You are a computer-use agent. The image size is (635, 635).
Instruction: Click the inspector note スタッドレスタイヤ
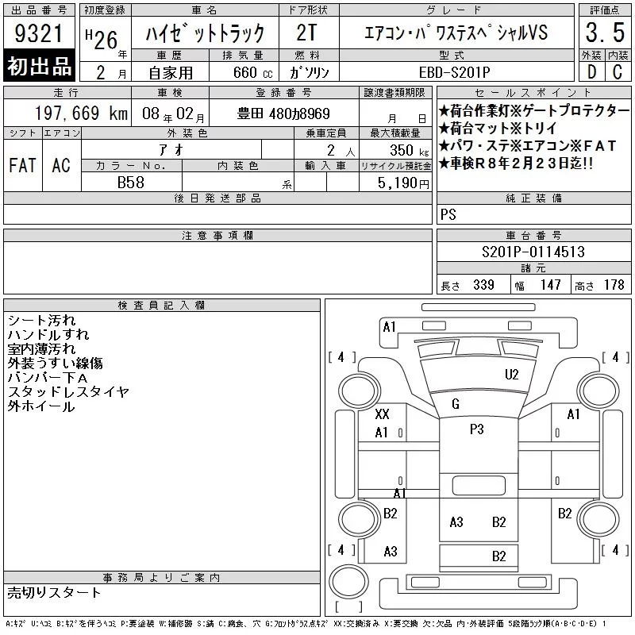pos(68,391)
